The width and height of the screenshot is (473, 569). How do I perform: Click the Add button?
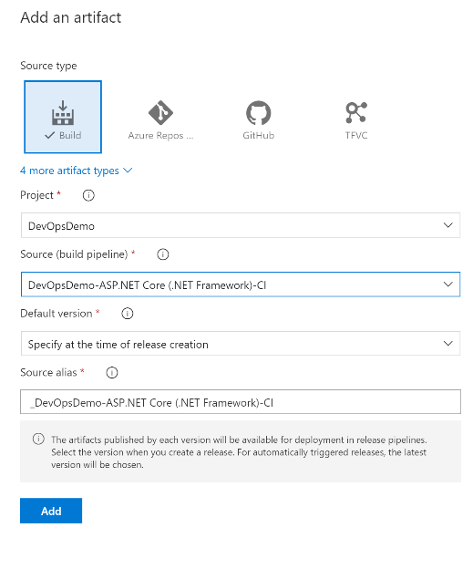(51, 511)
